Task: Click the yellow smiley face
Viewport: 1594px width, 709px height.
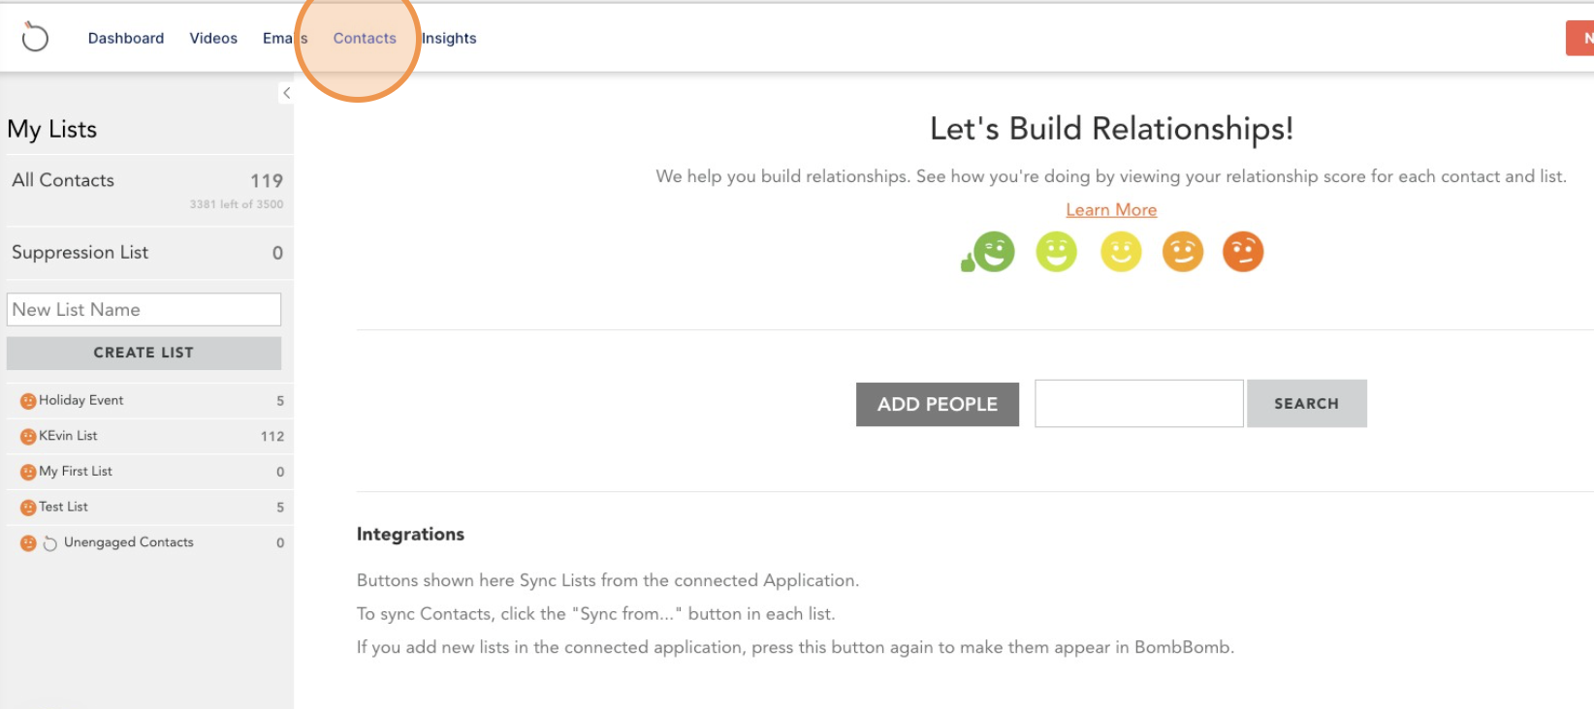Action: (1121, 252)
